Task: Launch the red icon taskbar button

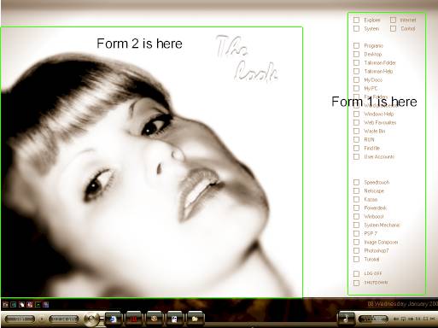Action: (x=134, y=319)
